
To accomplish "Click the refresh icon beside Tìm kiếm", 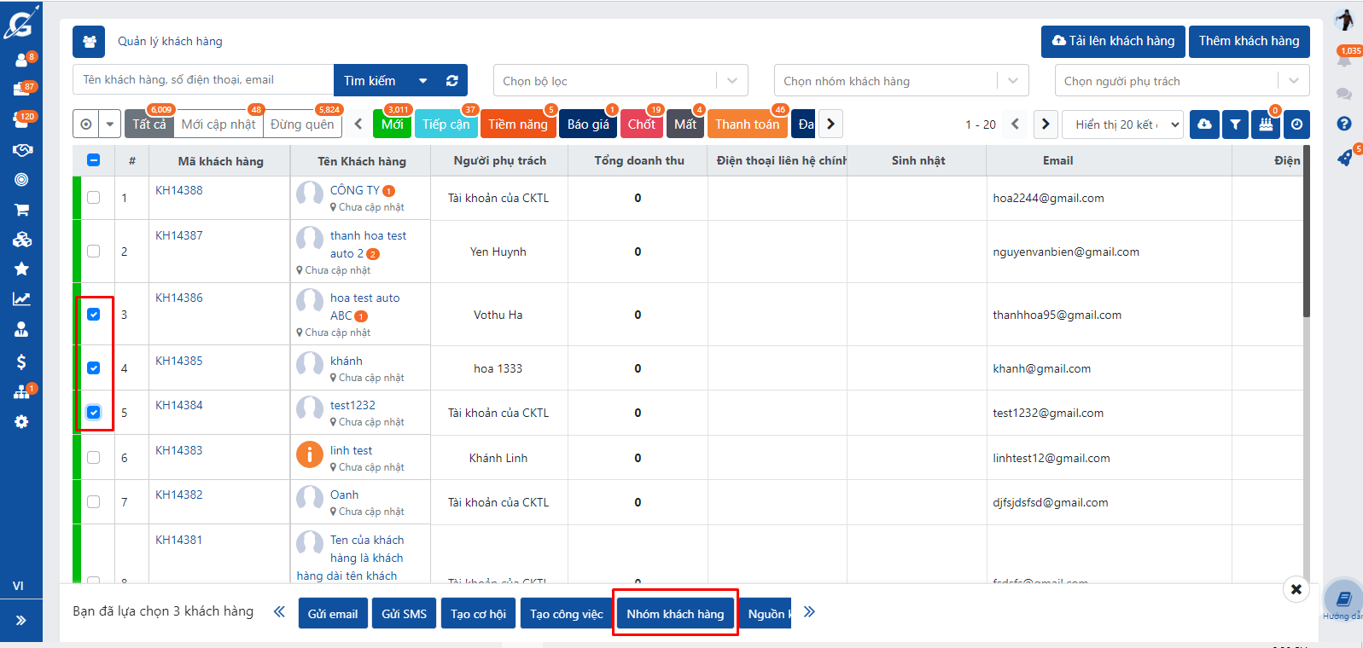I will [452, 80].
